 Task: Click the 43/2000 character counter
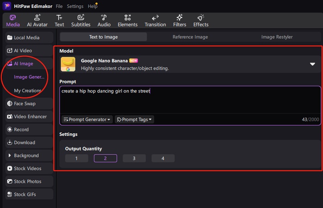point(310,119)
